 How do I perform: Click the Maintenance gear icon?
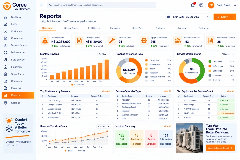(5, 52)
